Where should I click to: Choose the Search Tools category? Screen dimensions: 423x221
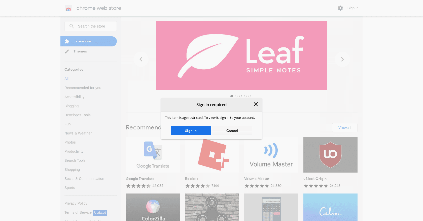75,160
